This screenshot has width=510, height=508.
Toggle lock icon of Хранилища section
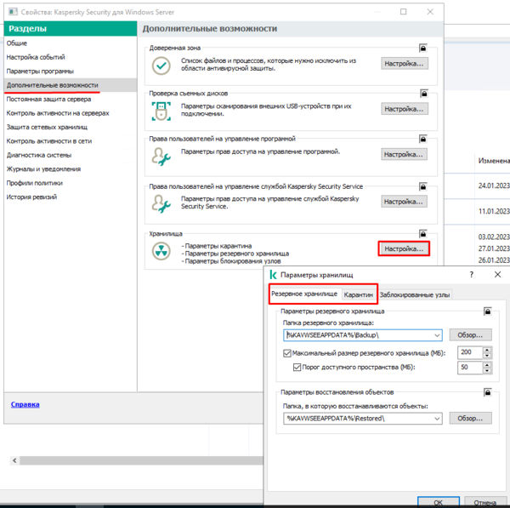[x=422, y=234]
